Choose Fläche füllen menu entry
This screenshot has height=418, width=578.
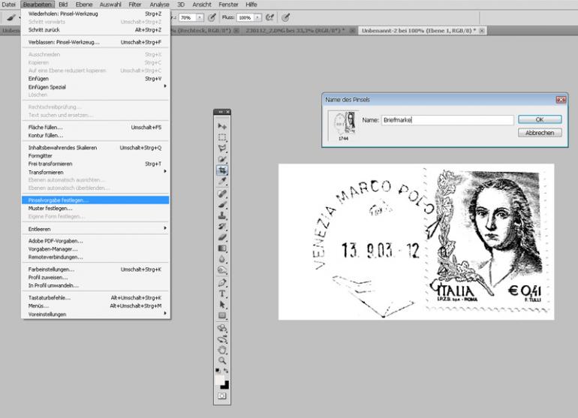pos(96,127)
